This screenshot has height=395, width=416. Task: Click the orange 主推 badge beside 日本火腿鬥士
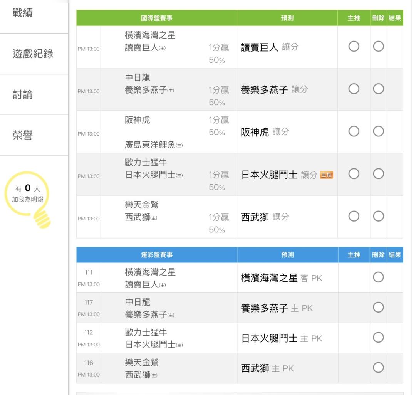pos(327,175)
